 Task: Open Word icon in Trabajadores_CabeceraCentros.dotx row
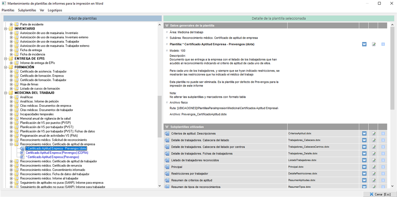click(x=364, y=147)
